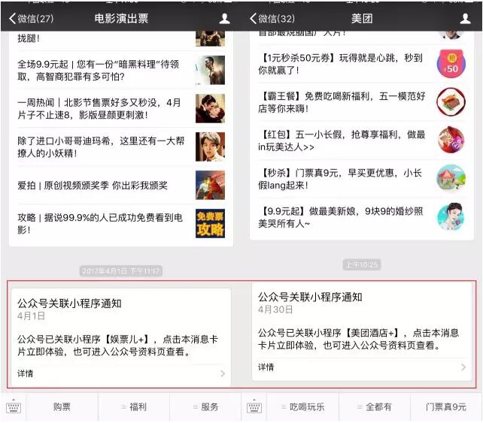Open 购票 bottom menu
Viewport: 483px width, 423px height.
point(62,407)
